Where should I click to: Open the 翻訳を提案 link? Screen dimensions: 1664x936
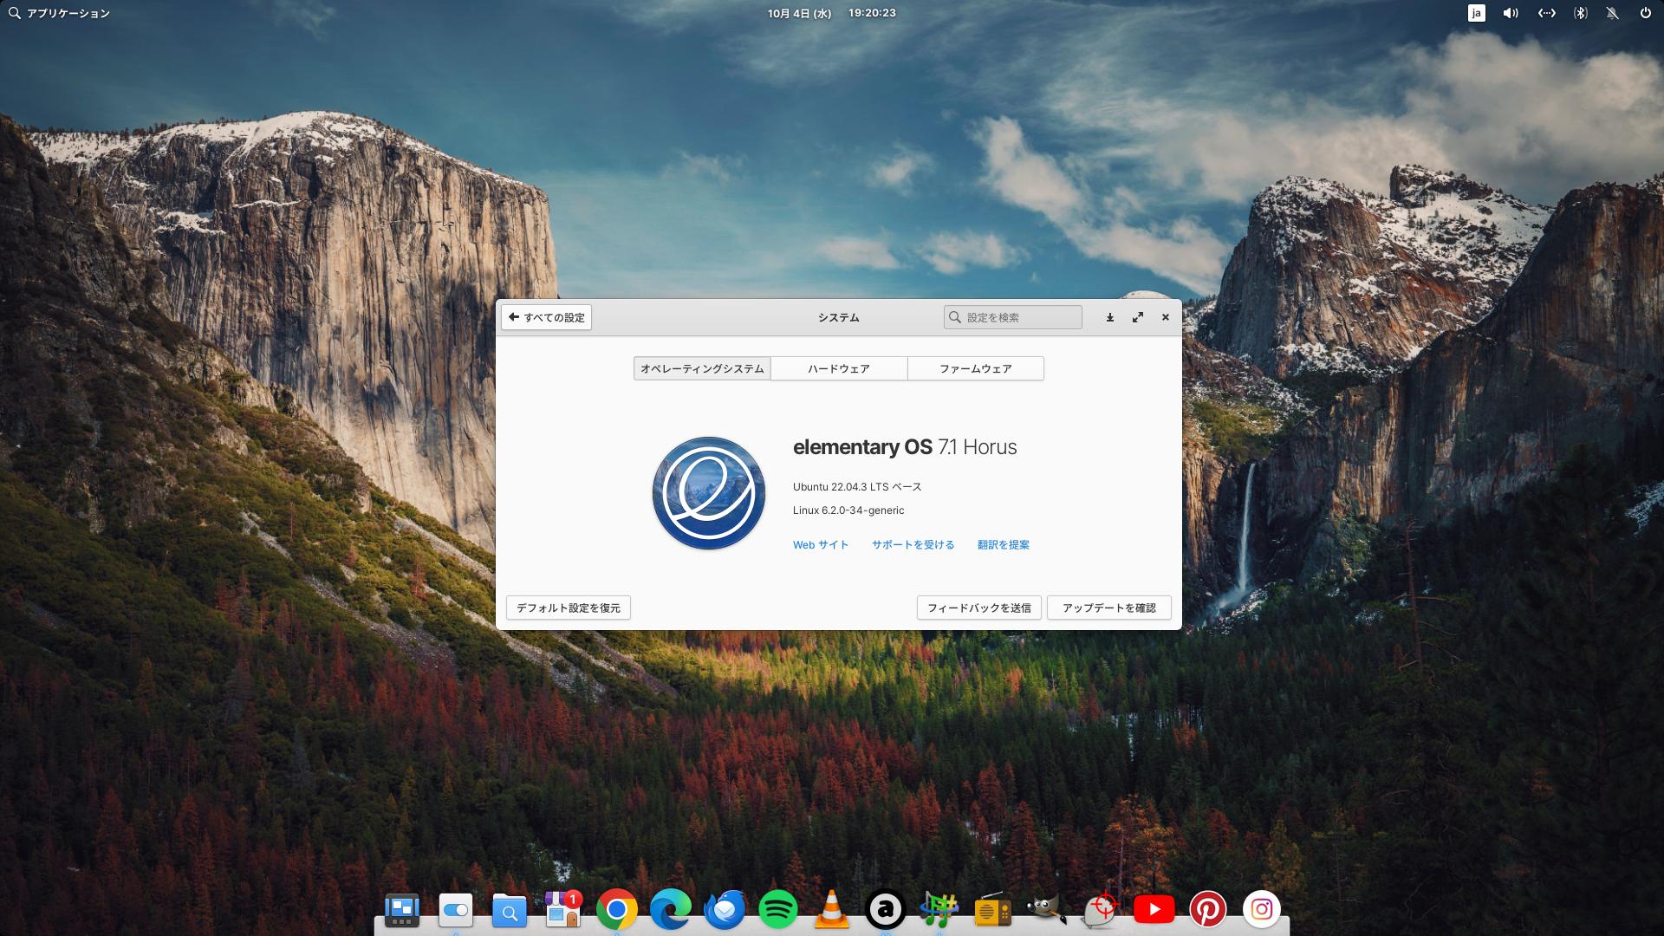point(1004,544)
